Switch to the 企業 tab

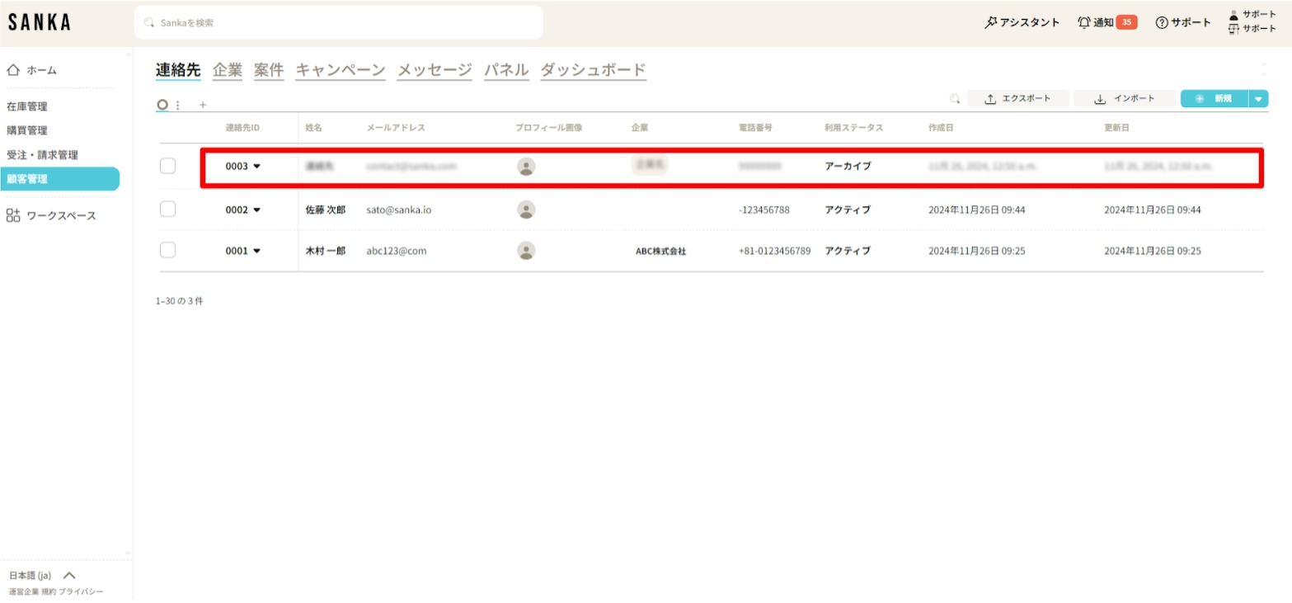(x=228, y=70)
